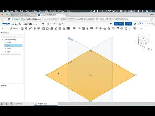
Task: Select the Front plane in the feature list
Action: [9, 49]
